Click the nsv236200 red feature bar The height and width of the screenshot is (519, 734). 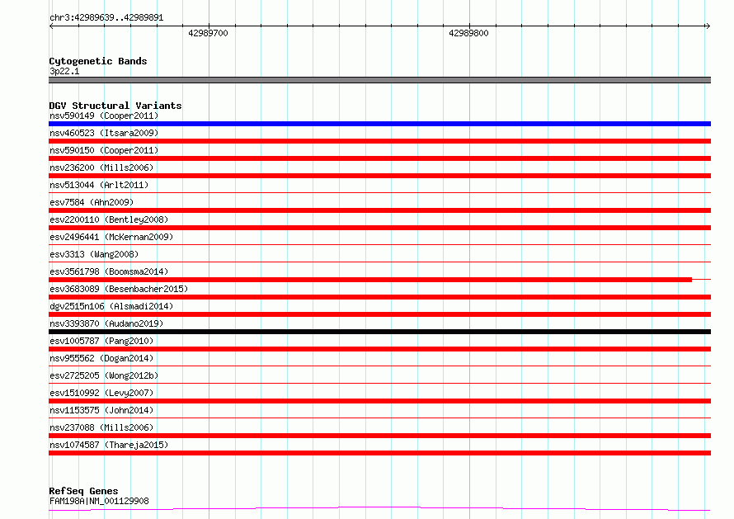379,176
